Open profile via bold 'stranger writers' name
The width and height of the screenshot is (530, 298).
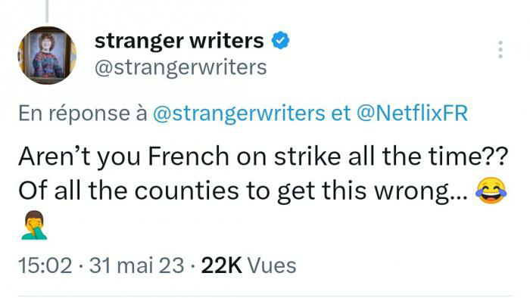pos(179,41)
